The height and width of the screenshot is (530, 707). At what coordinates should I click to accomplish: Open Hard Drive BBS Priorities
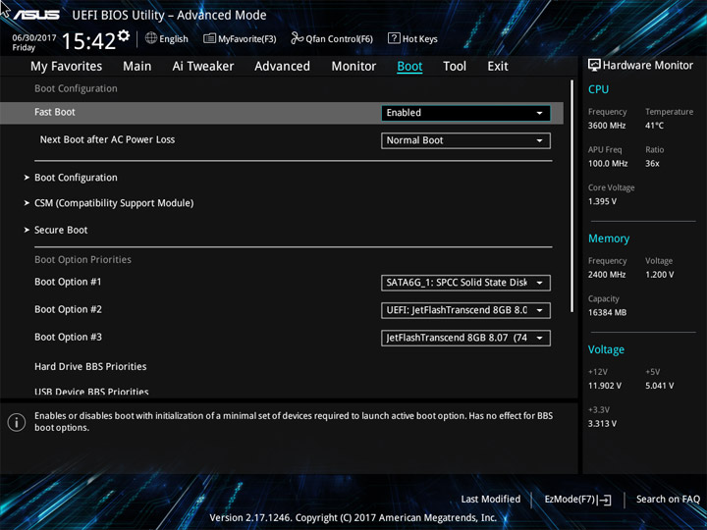point(90,366)
